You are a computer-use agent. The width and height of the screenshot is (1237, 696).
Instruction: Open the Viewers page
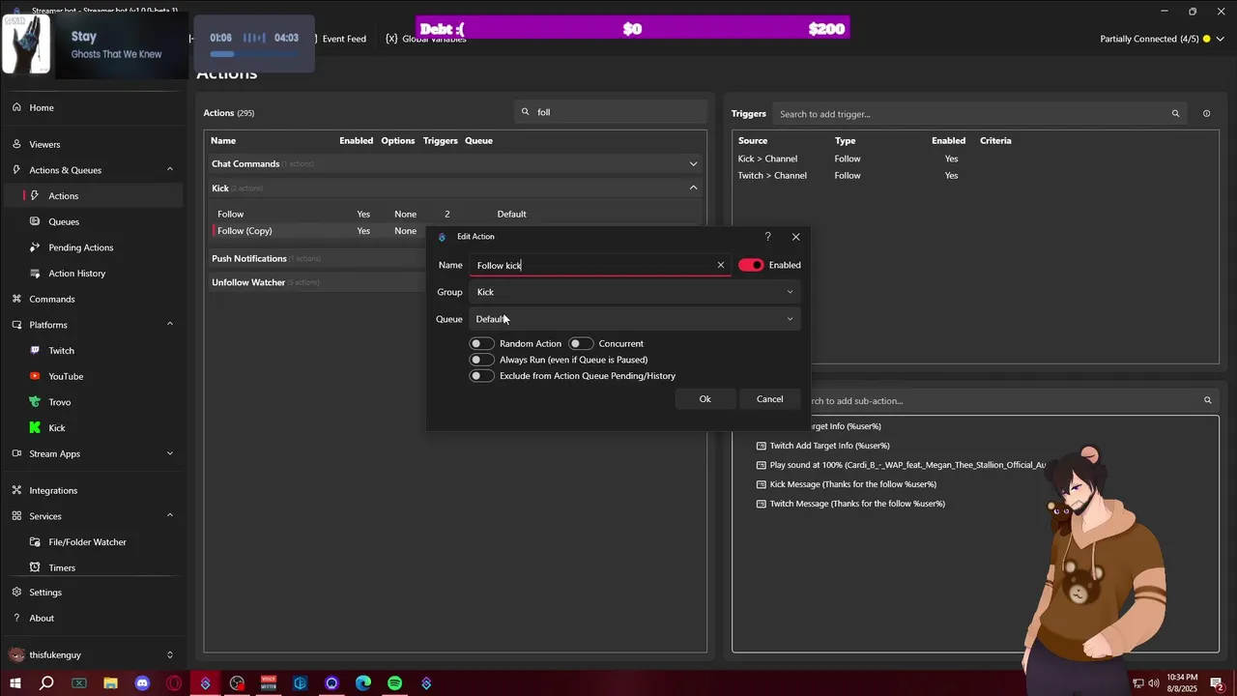[x=44, y=144]
